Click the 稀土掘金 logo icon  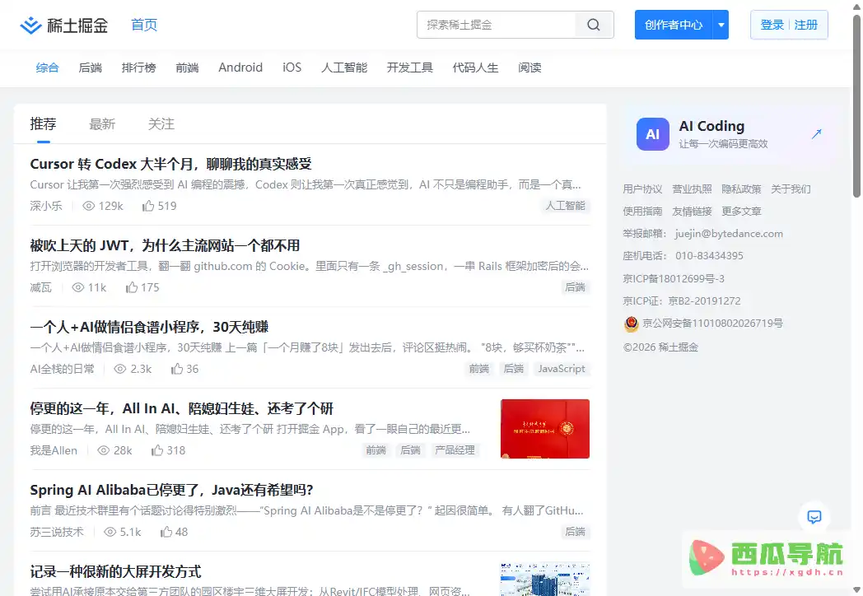pyautogui.click(x=30, y=26)
